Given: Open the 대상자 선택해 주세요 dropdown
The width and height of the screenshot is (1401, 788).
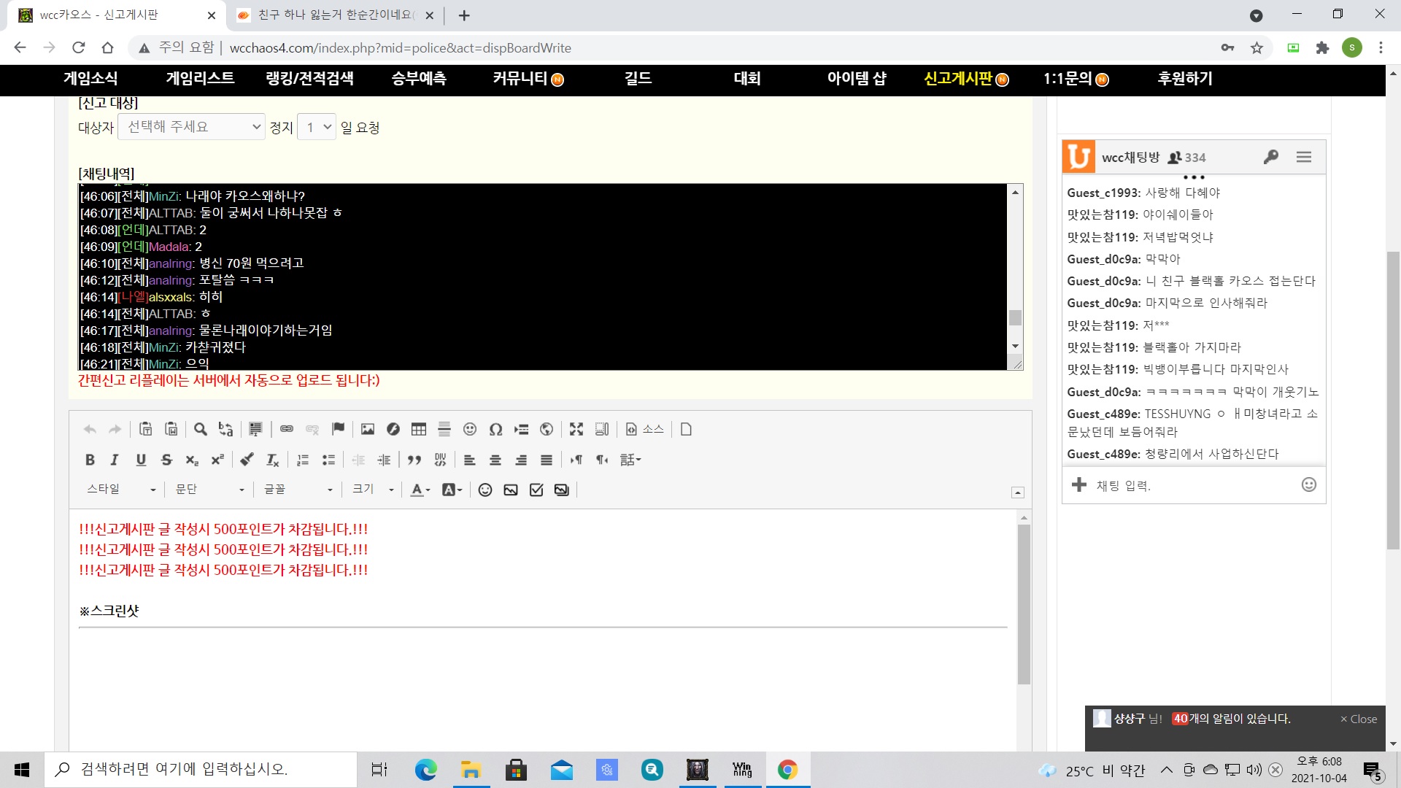Looking at the screenshot, I should 192,127.
